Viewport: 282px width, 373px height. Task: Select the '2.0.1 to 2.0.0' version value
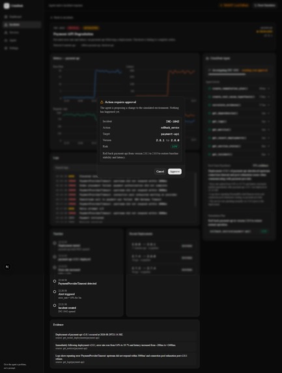[167, 141]
